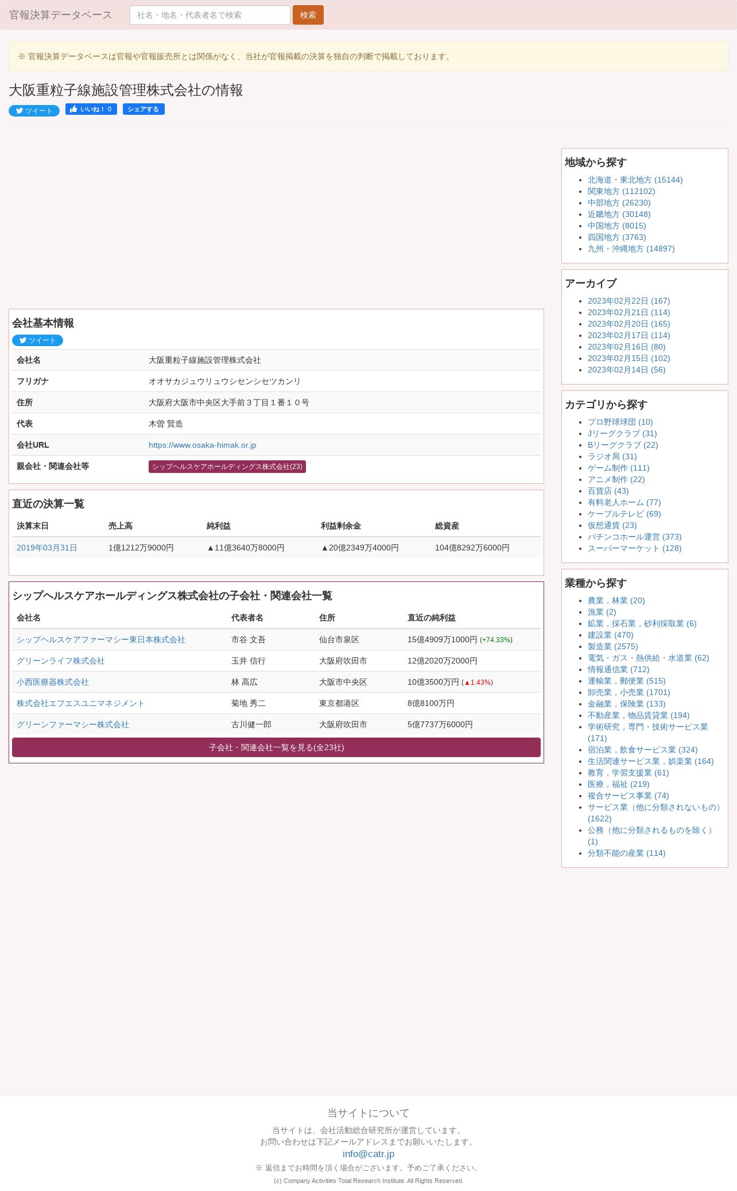737x1191 pixels.
Task: Click the top ツイート tweet button
Action: coord(34,110)
